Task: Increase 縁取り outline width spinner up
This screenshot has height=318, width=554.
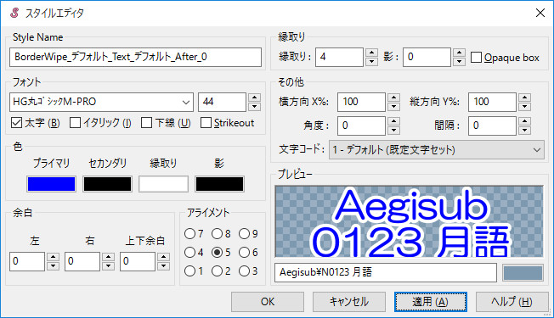Action: 371,53
